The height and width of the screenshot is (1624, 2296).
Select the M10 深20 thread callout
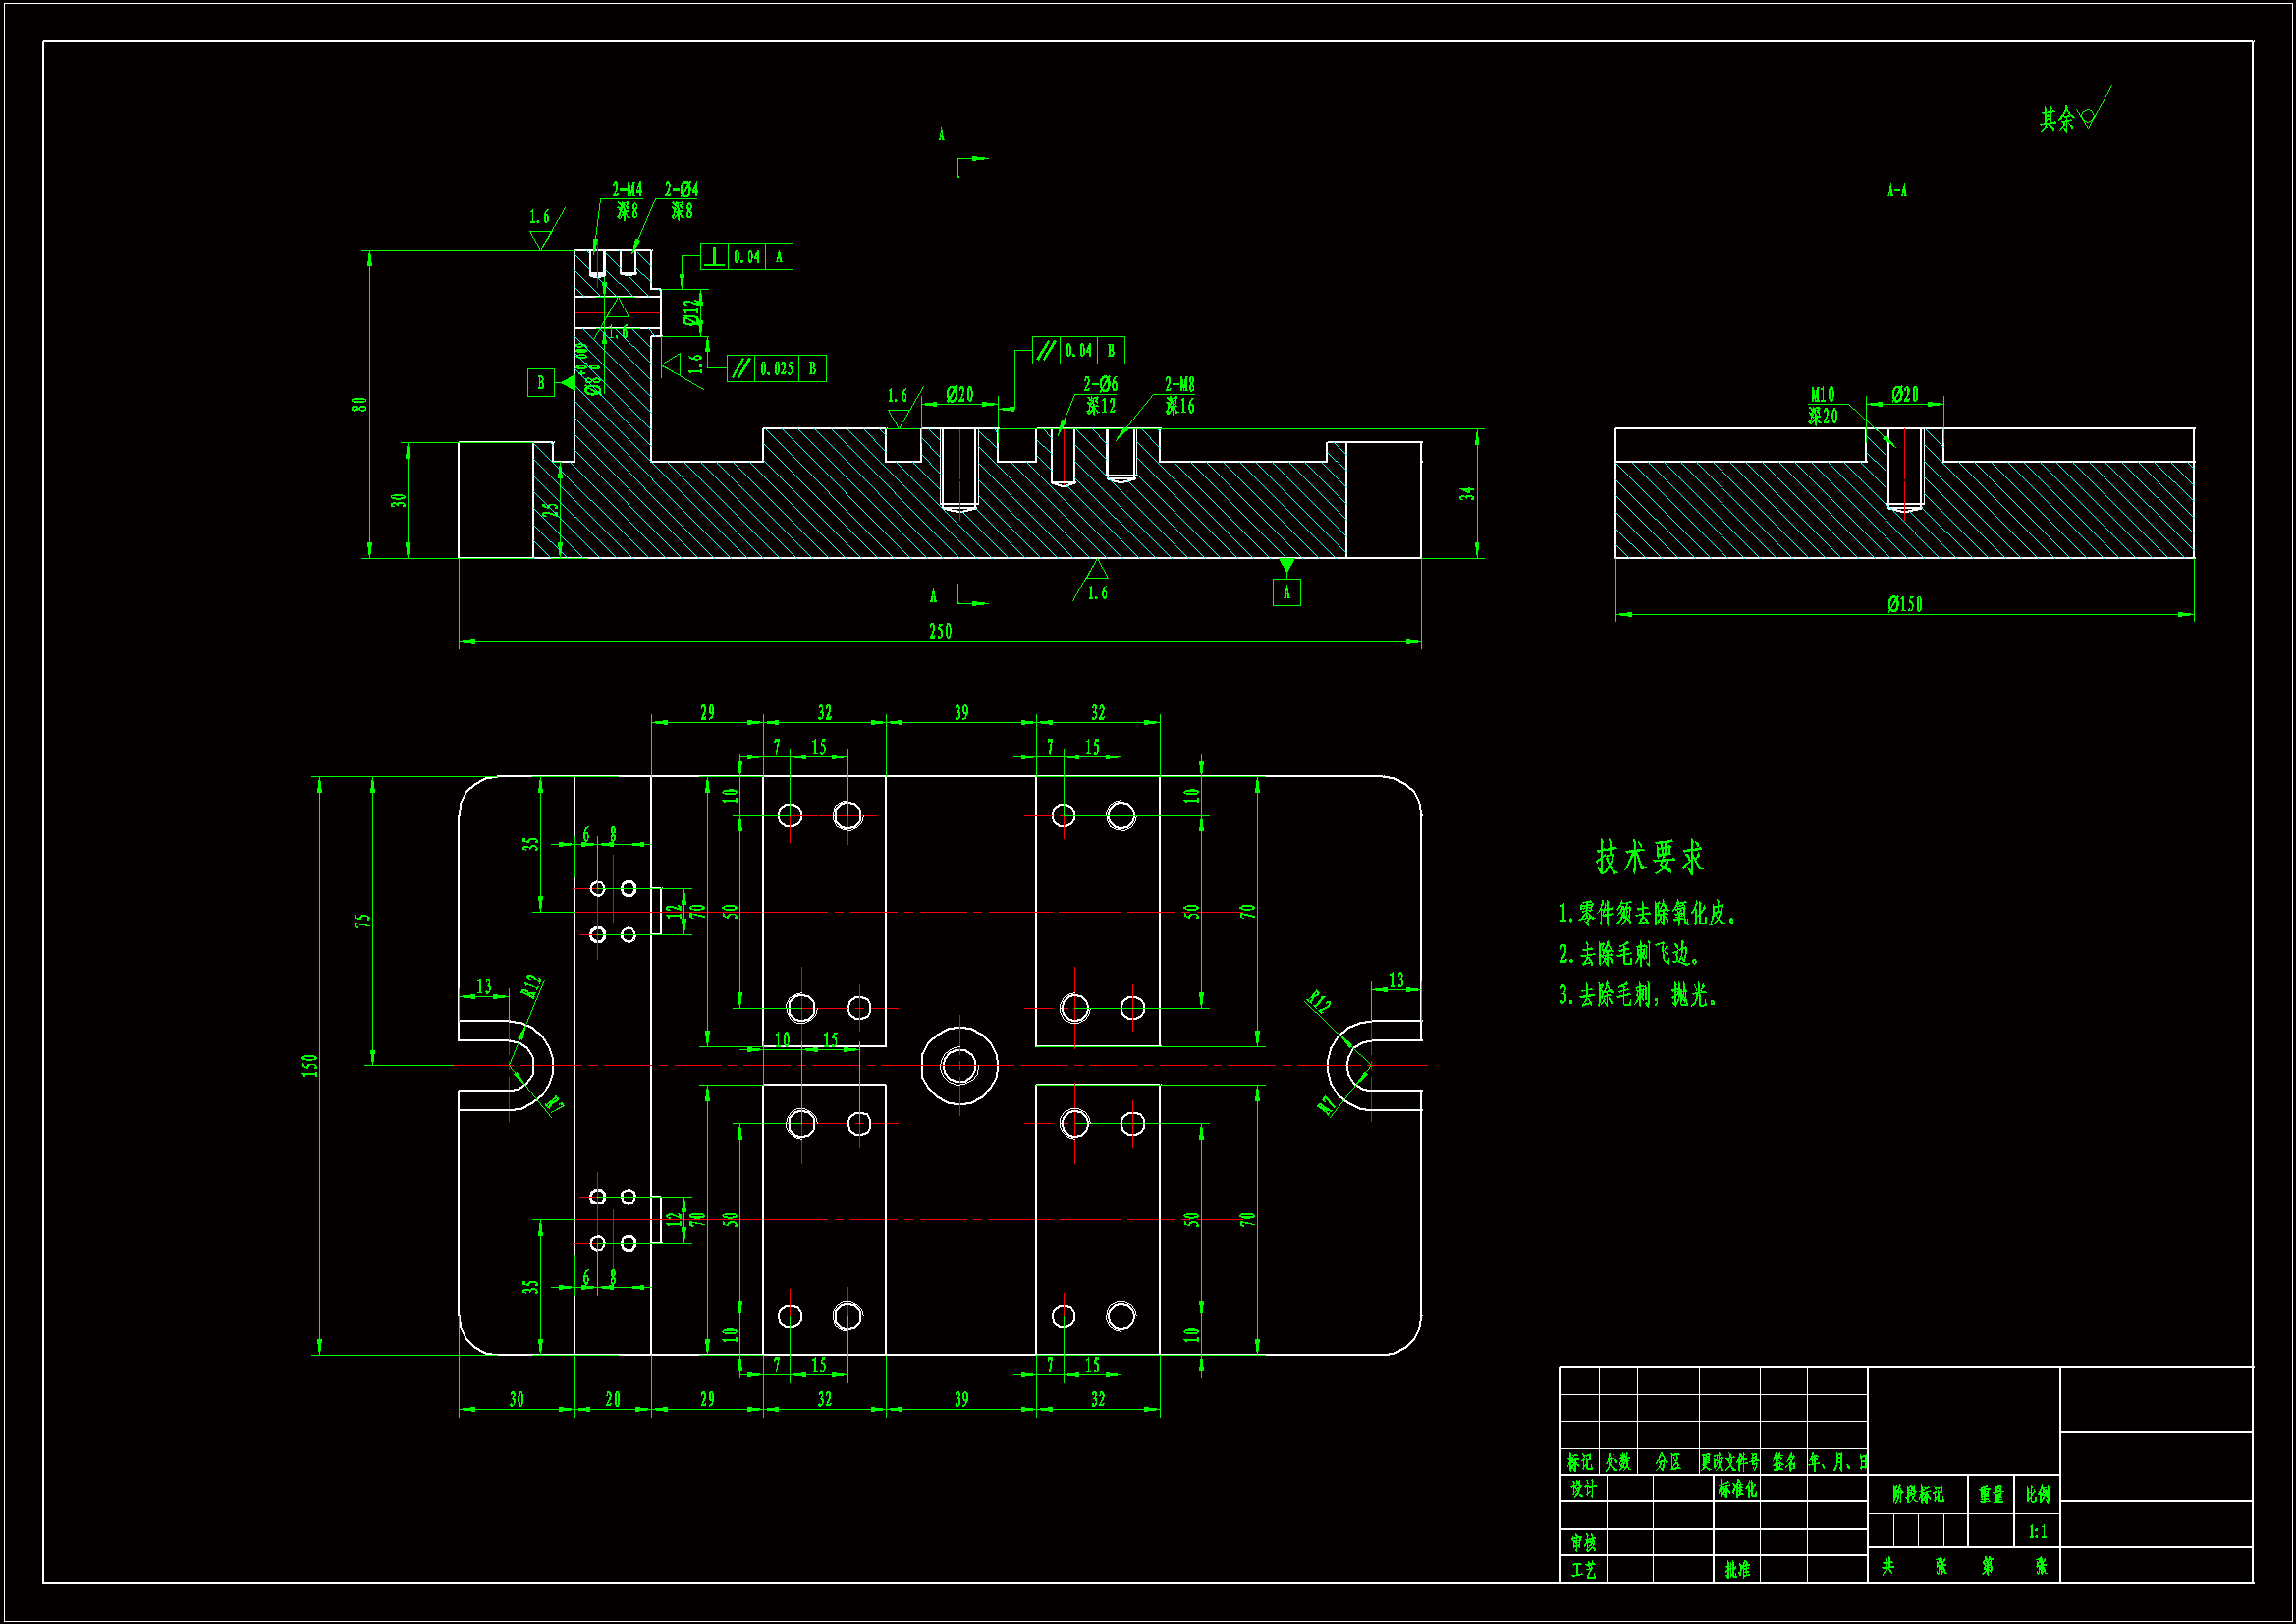coord(1822,405)
